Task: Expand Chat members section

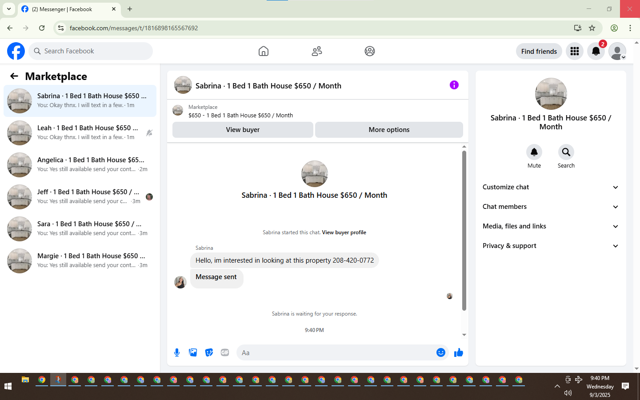Action: click(551, 207)
